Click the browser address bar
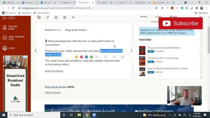Screen dimensions: 210x118 click(86, 8)
